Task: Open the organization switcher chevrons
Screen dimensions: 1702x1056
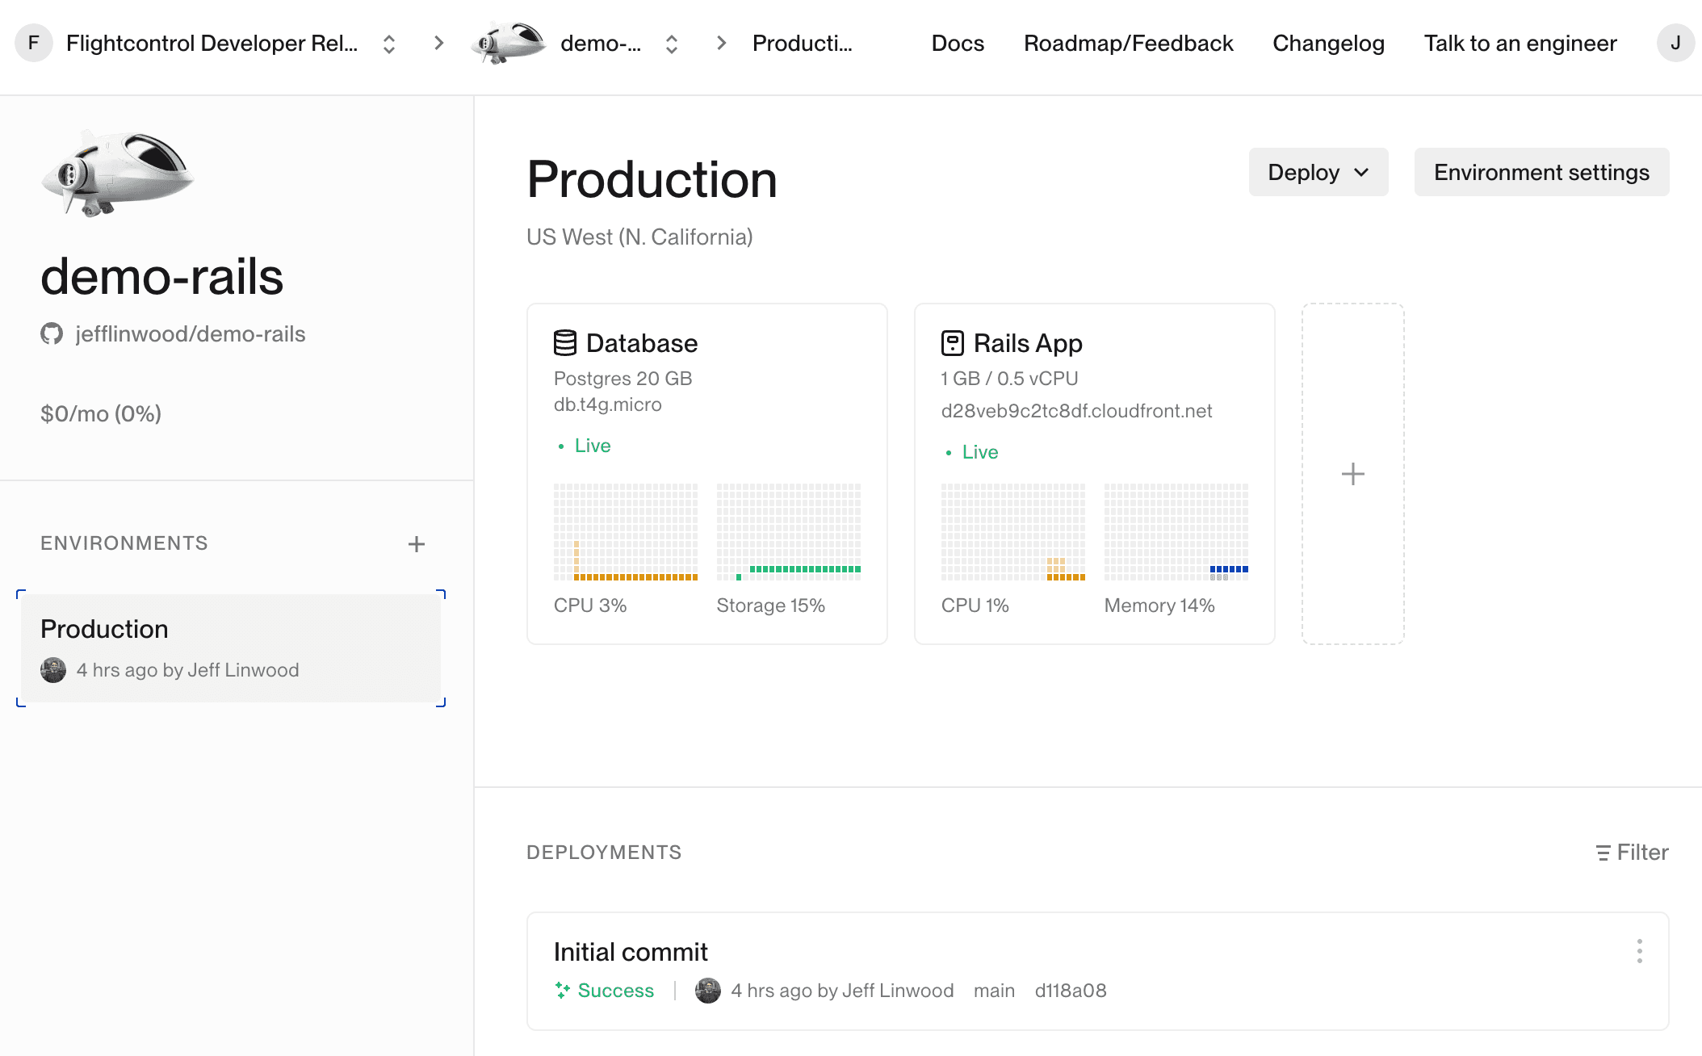Action: point(389,44)
